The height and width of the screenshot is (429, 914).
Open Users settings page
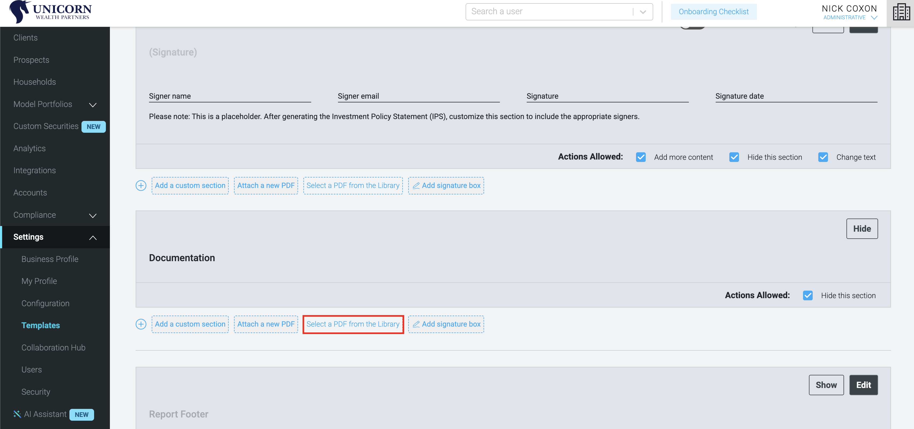[x=32, y=370]
